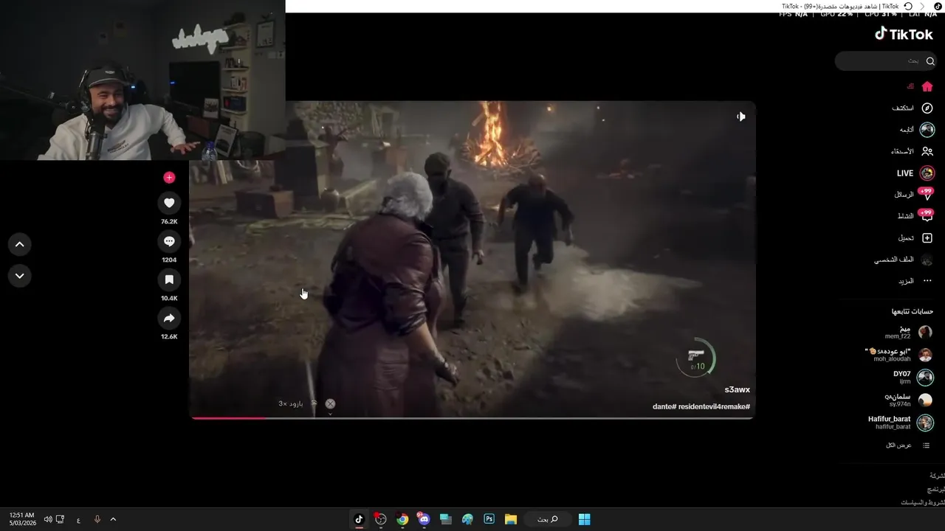This screenshot has width=945, height=531.
Task: Click the magnifier icon in TikTok search
Action: click(930, 61)
